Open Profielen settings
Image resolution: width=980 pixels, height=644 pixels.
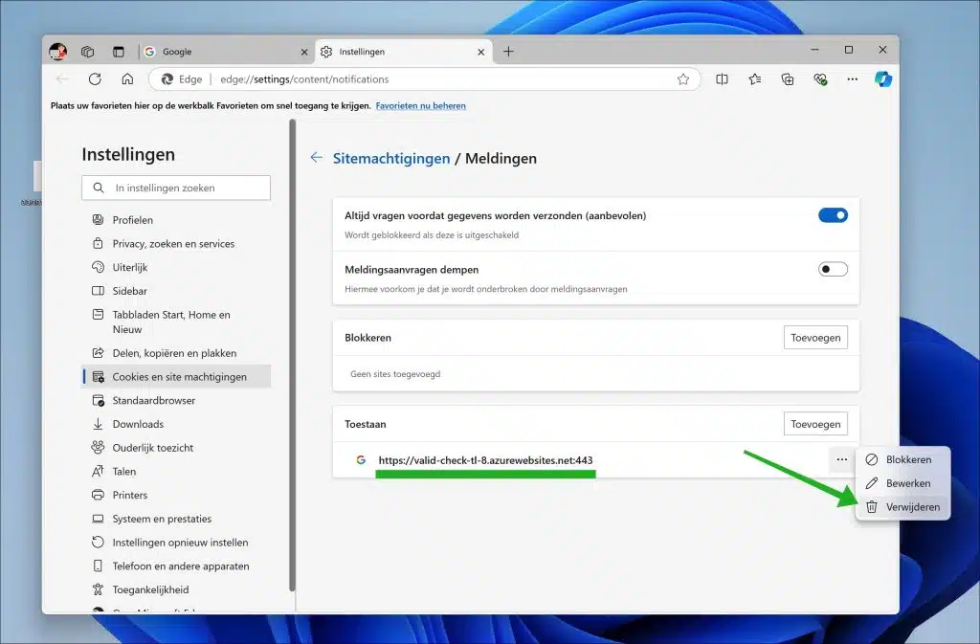176,220
